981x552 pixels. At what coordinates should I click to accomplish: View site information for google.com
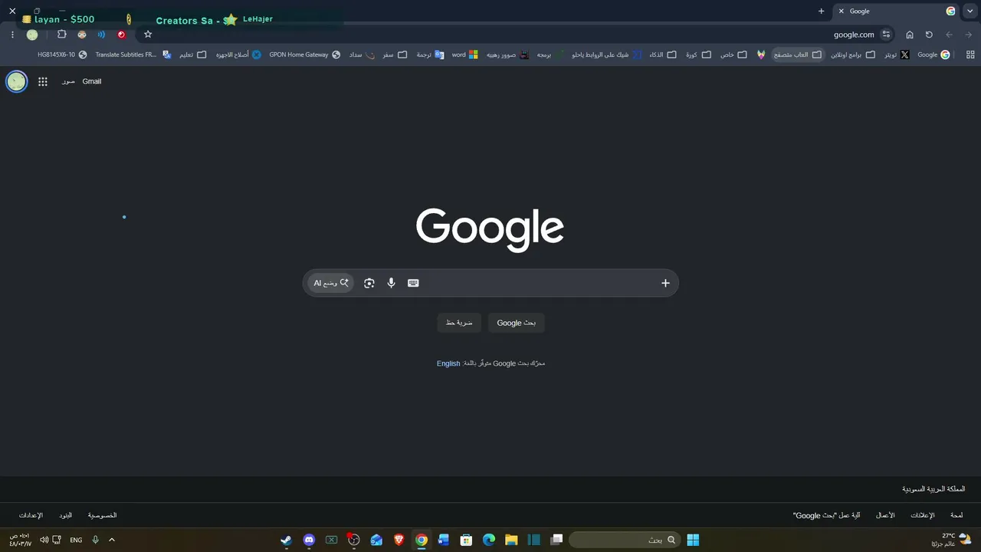887,34
